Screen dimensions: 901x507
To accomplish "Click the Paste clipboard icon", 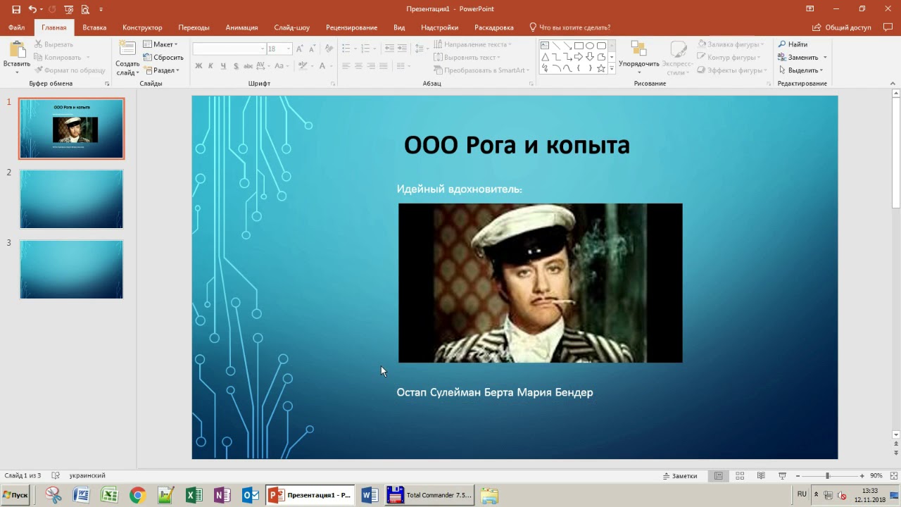I will point(16,49).
